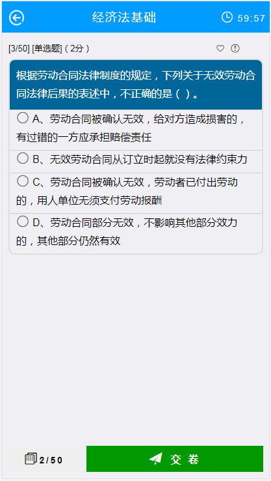This screenshot has height=481, width=271.
Task: Click the paper plane submit icon
Action: (156, 459)
